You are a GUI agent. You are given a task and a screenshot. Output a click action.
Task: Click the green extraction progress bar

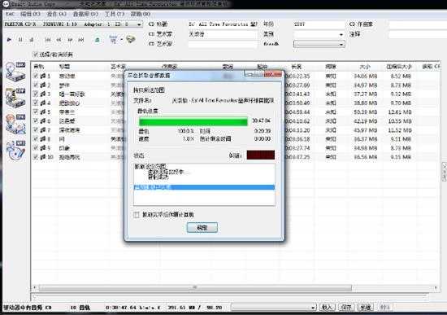(193, 122)
